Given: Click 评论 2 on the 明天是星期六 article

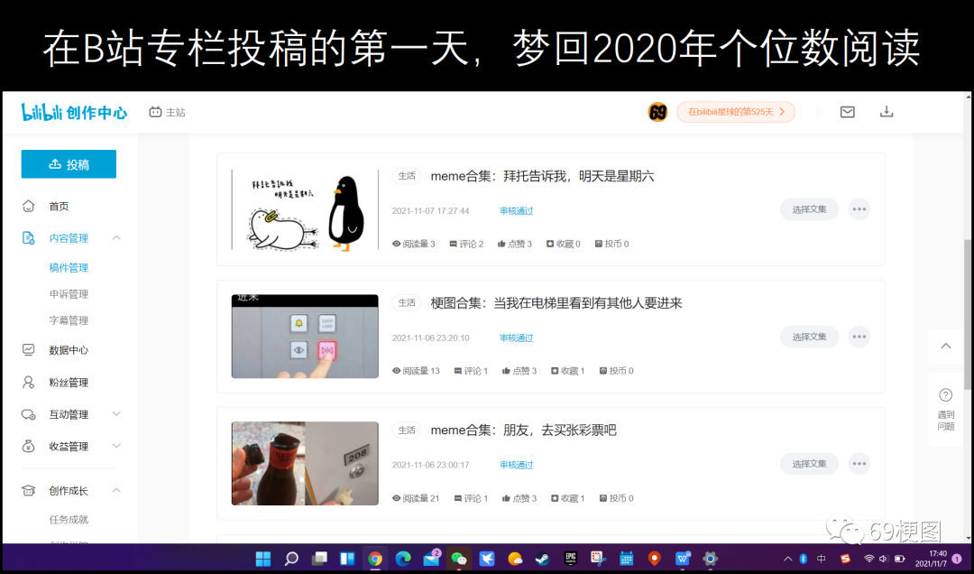Looking at the screenshot, I should pos(466,244).
